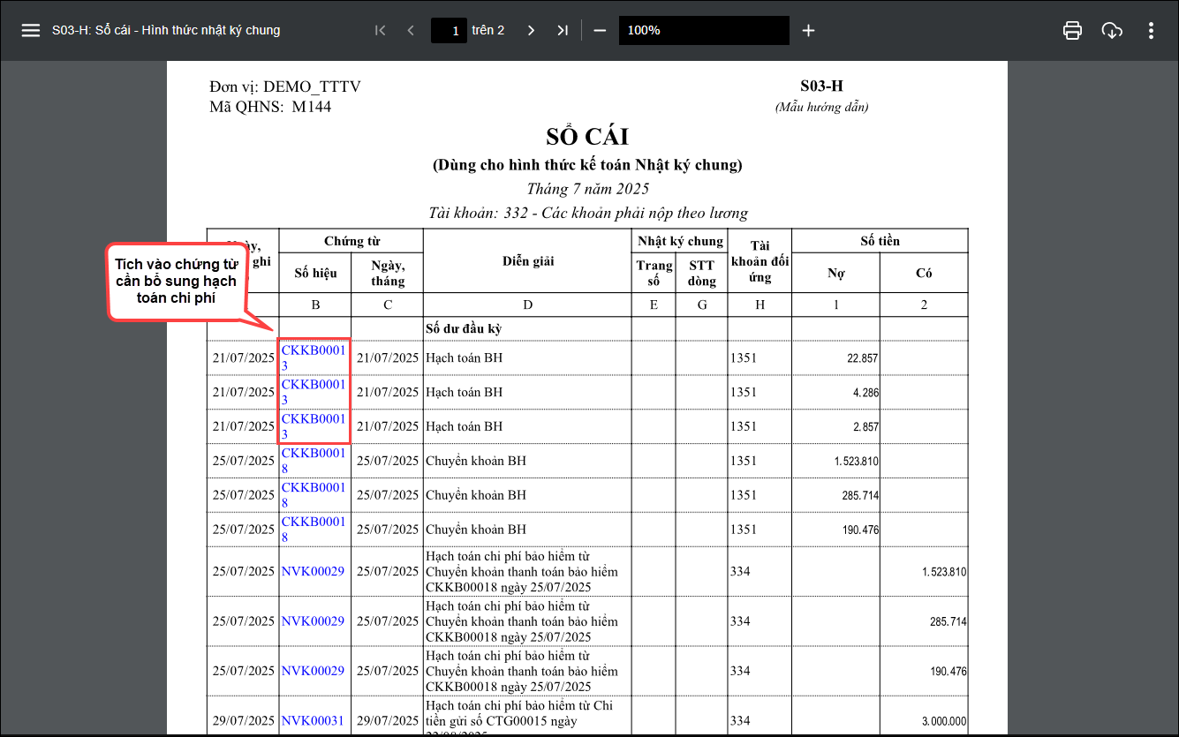
Task: Zoom in with plus button
Action: coord(808,30)
